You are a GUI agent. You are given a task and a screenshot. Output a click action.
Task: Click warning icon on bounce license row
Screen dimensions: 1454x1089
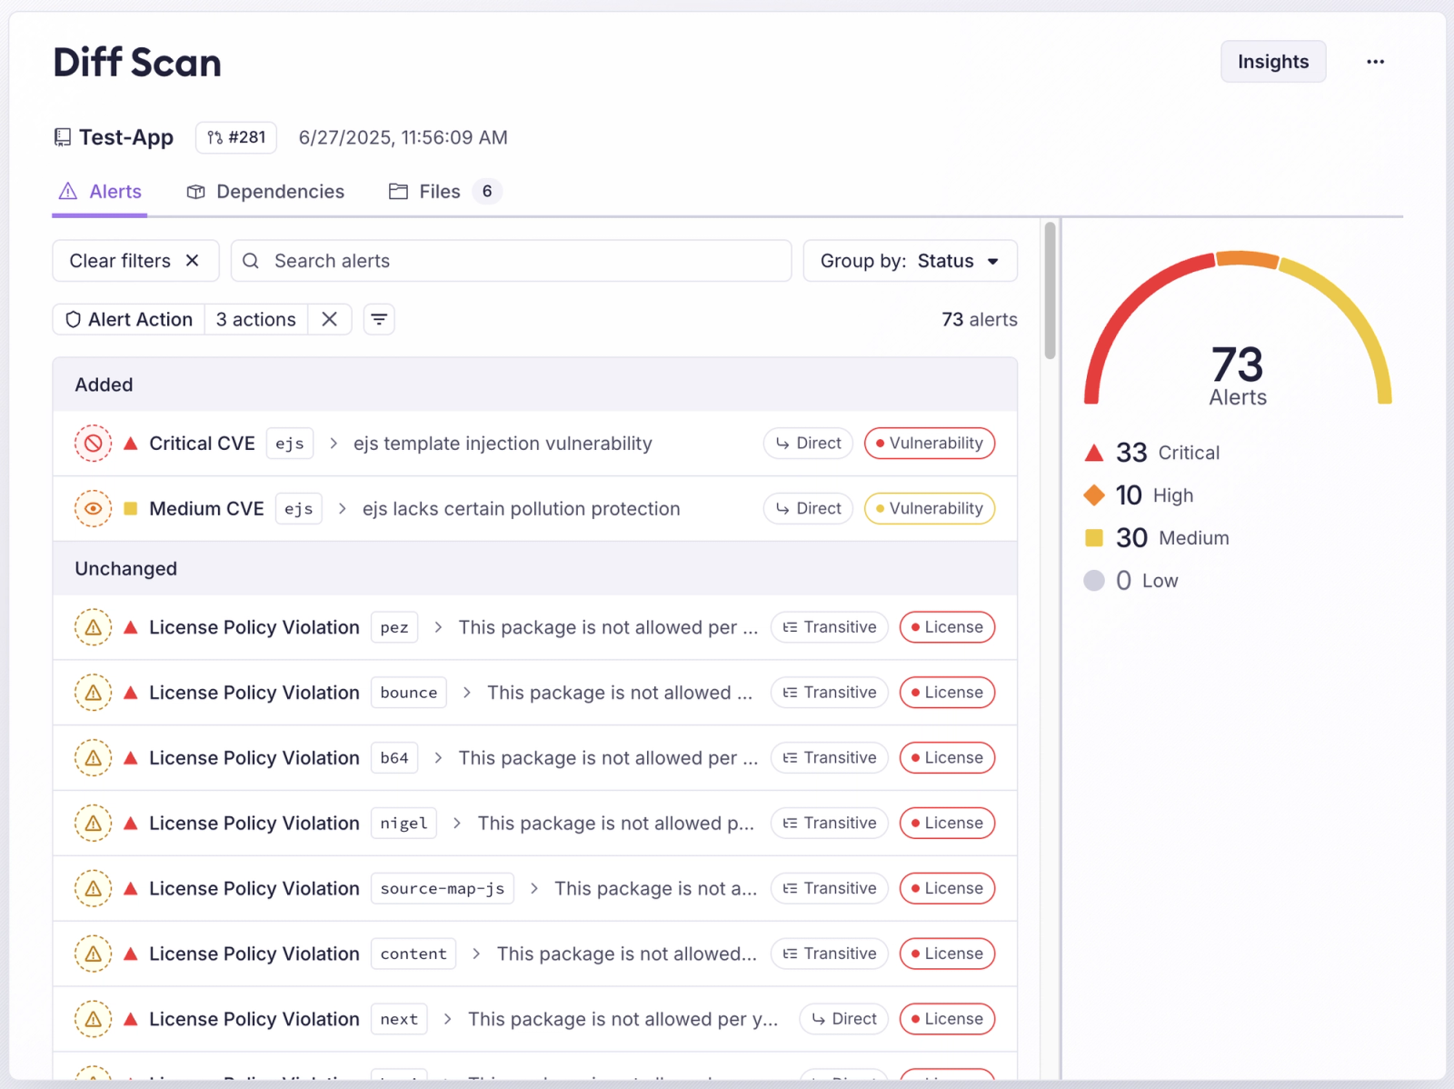pyautogui.click(x=93, y=693)
